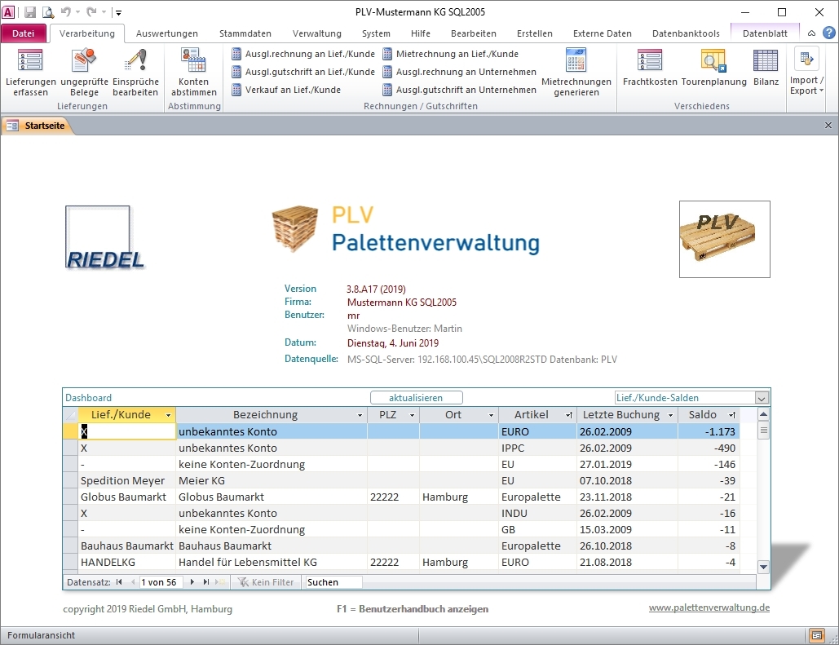
Task: Click the Help question mark icon
Action: [829, 33]
